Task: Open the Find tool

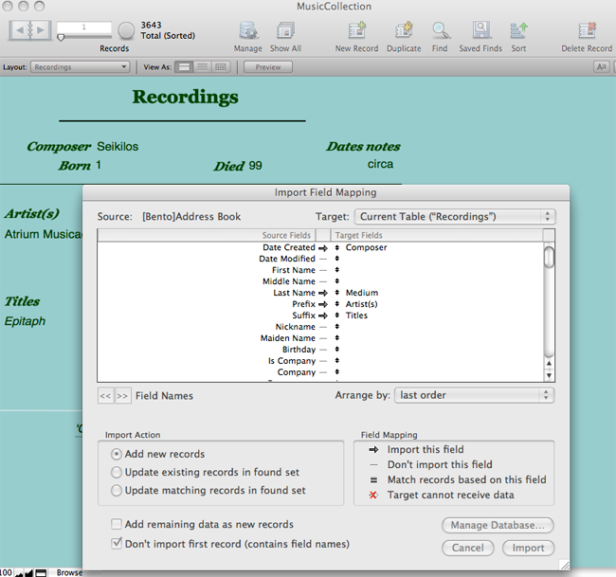Action: coord(440,31)
